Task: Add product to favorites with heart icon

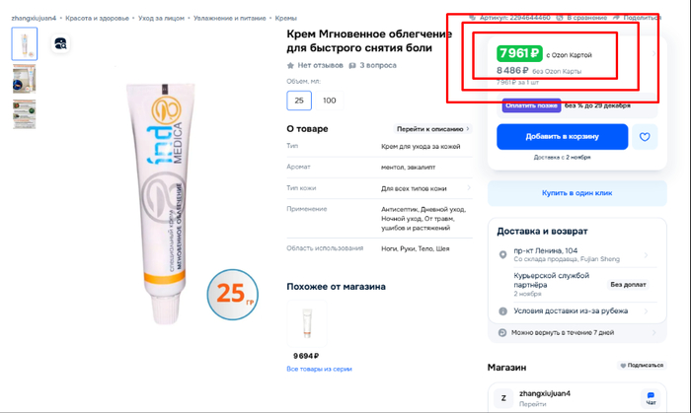Action: [645, 137]
